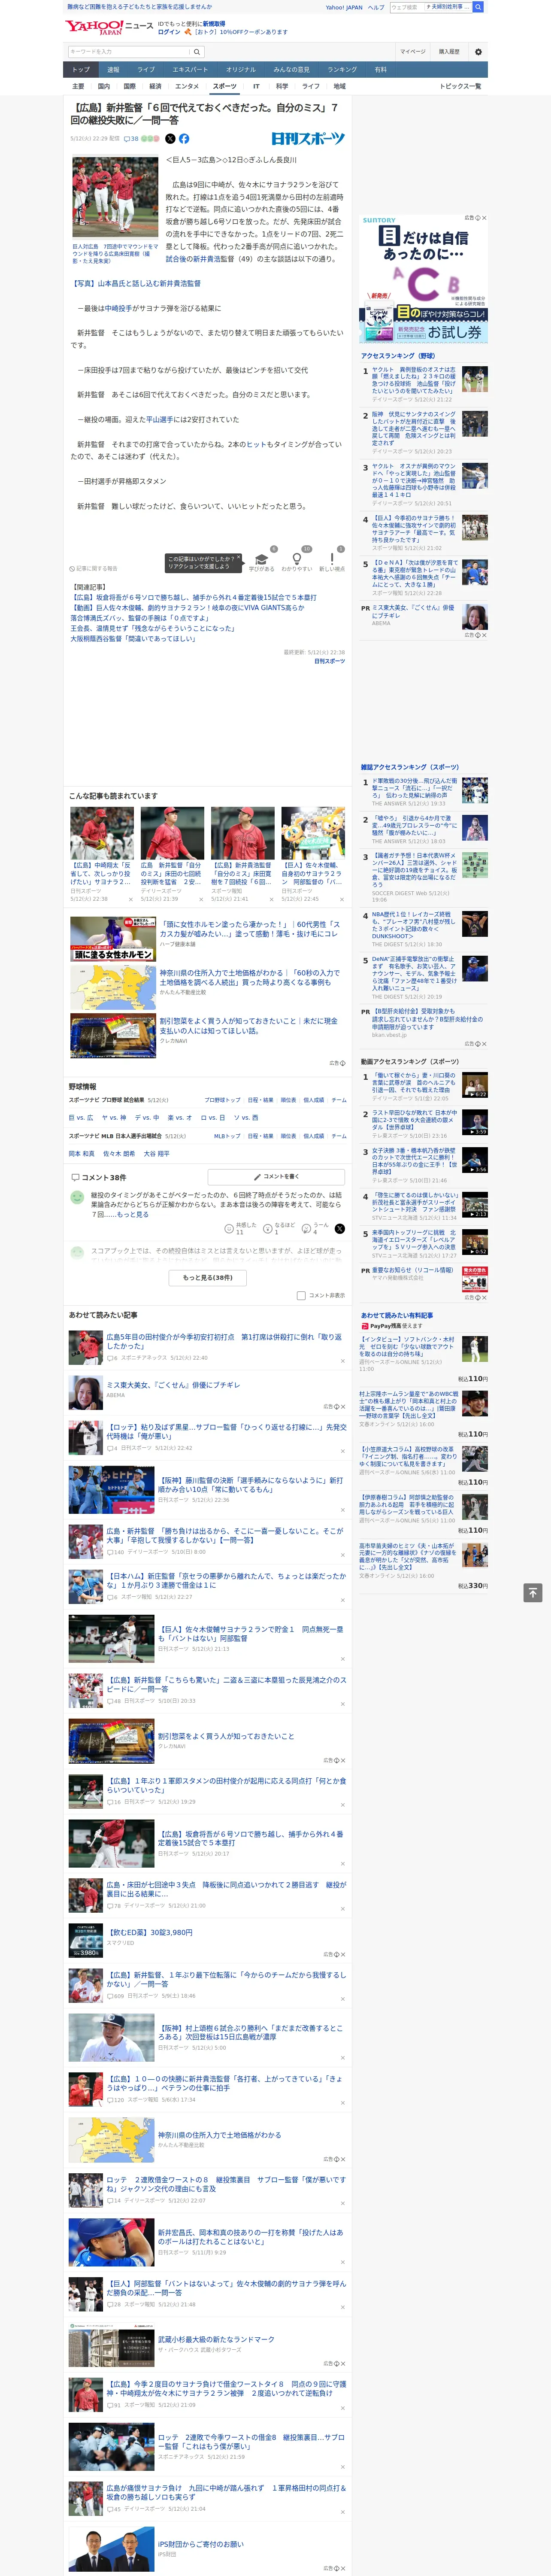The height and width of the screenshot is (2576, 551).
Task: Share article on X
Action: click(170, 139)
